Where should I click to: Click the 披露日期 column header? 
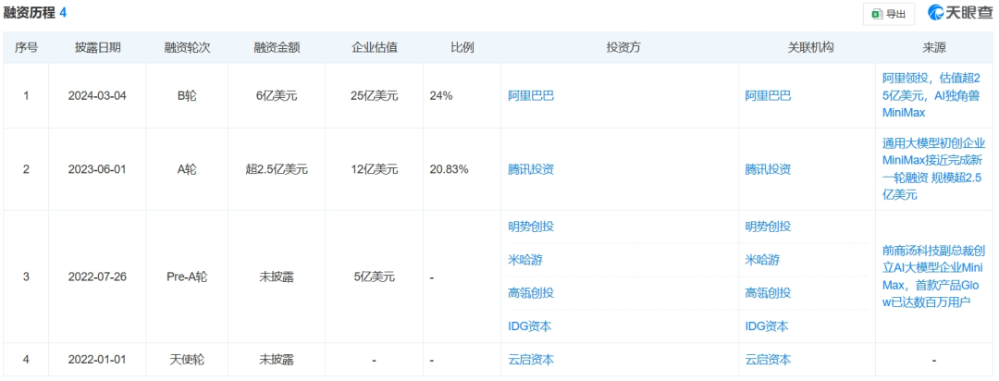(x=97, y=47)
